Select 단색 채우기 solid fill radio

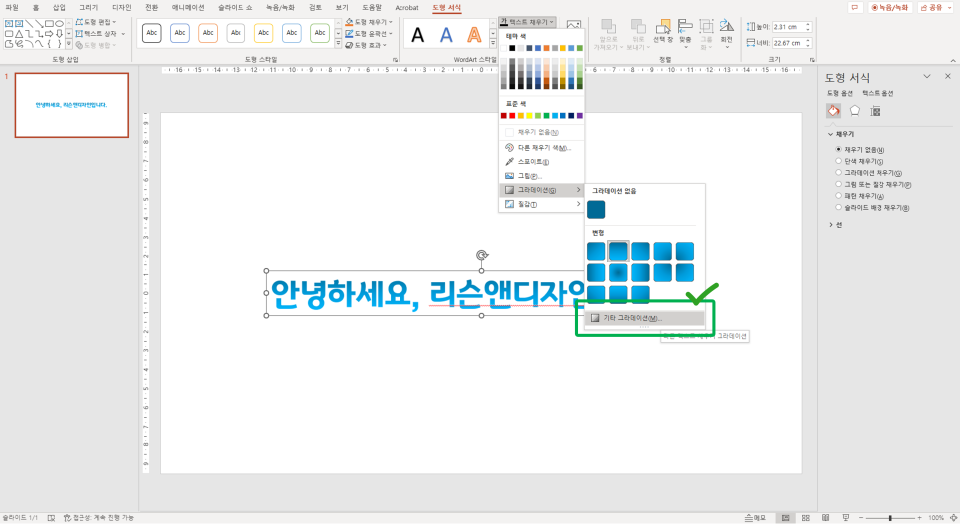pos(838,161)
